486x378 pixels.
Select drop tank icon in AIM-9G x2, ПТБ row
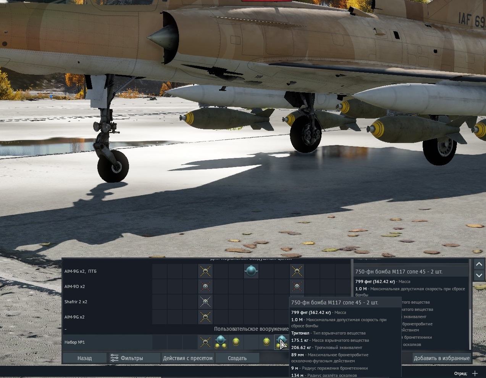251,271
